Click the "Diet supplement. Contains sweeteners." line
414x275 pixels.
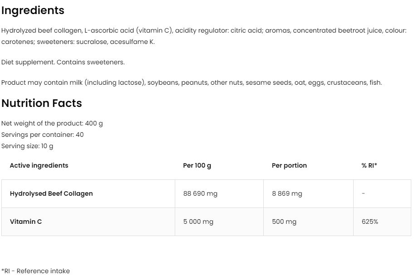[x=63, y=62]
